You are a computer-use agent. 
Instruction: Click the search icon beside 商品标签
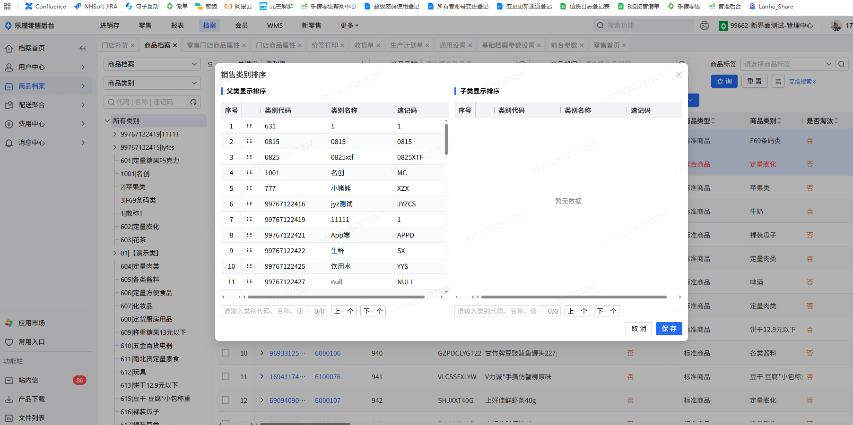[x=842, y=64]
